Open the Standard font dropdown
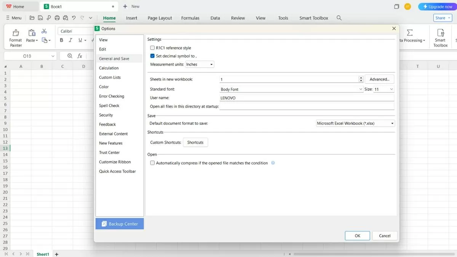Viewport: 457px width, 257px height. (291, 89)
